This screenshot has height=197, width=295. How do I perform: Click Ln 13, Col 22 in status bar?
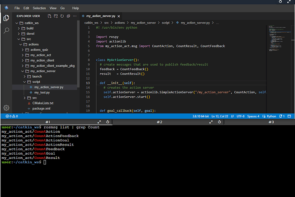pos(220,116)
